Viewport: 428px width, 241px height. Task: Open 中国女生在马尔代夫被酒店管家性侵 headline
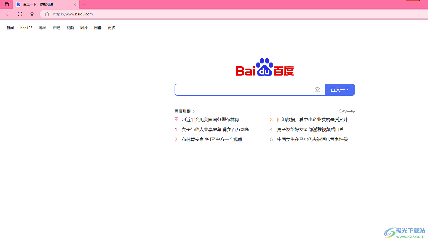click(x=312, y=139)
